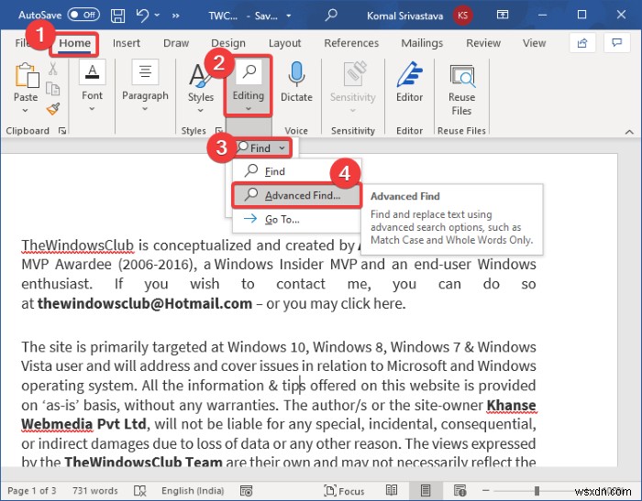Click the zoom out minus button
Image resolution: width=642 pixels, height=501 pixels.
click(485, 490)
